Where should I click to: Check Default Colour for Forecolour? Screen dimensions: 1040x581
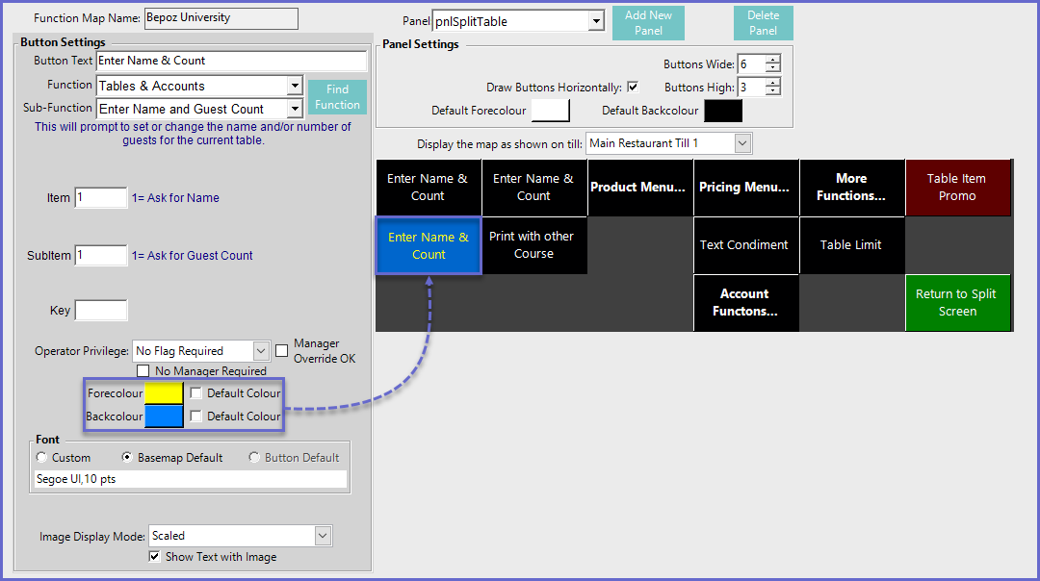coord(195,392)
